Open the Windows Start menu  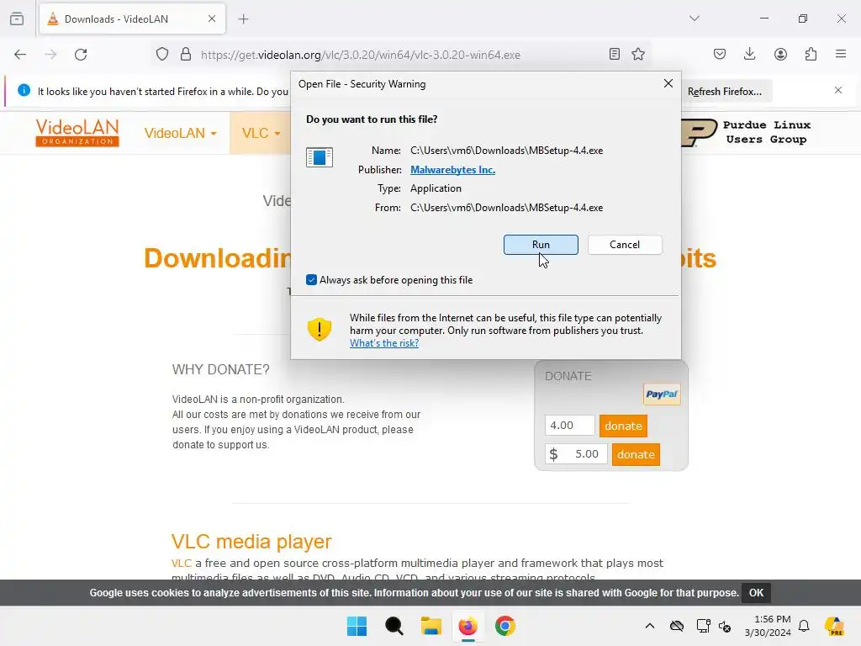click(357, 626)
